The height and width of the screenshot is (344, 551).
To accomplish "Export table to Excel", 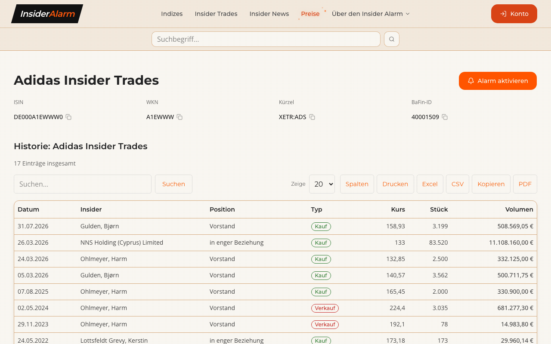I will click(x=430, y=184).
